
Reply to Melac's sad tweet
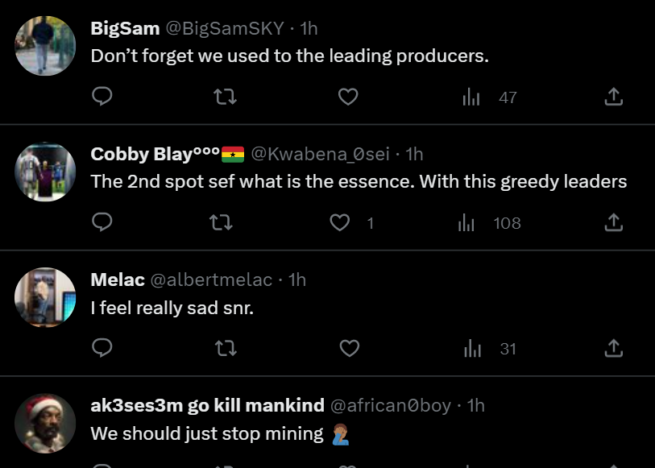click(x=102, y=349)
